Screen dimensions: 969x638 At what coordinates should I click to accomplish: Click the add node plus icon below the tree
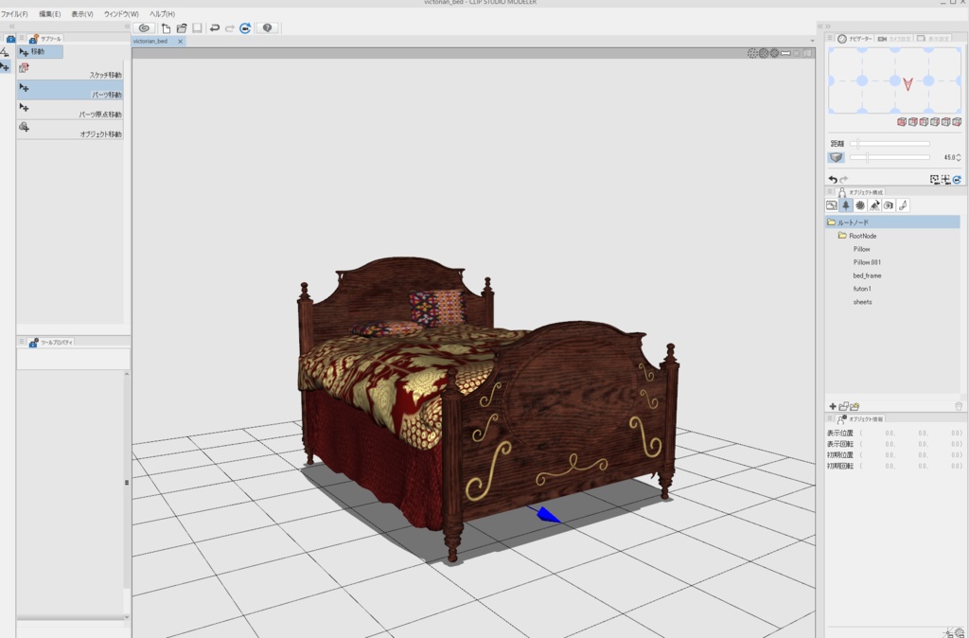tap(832, 405)
